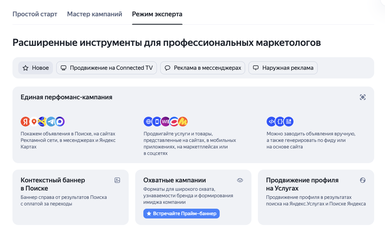
Task: Click the red-and-blue oval marketplace icon
Action: click(x=174, y=122)
